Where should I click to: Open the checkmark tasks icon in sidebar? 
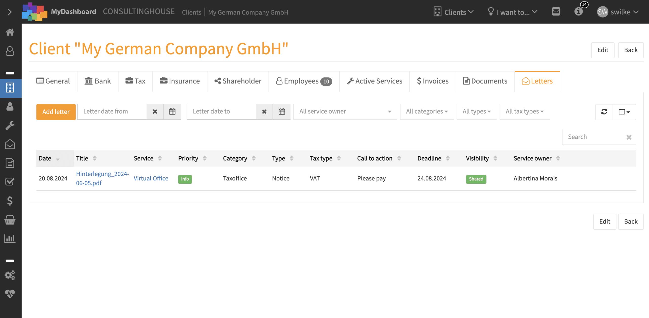point(10,182)
